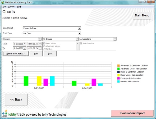Click the Lobby Track title bar app icon
Screen dimensions: 156x119
[x=3, y=2]
